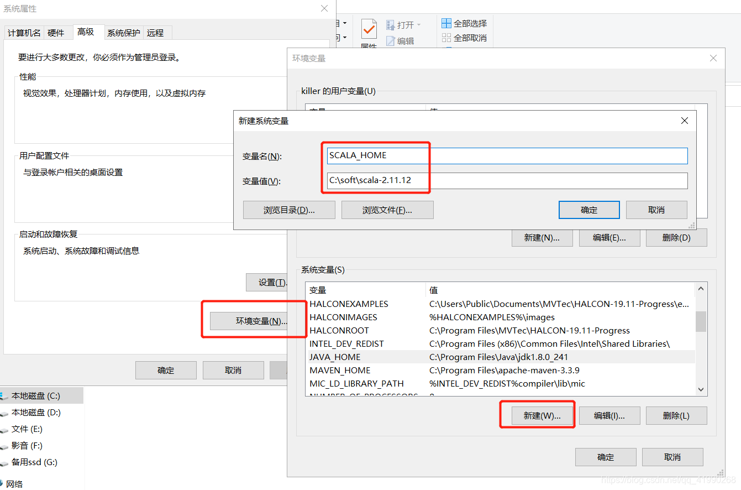Viewport: 741px width, 490px height.
Task: Click 取消 in System Properties window
Action: [233, 371]
